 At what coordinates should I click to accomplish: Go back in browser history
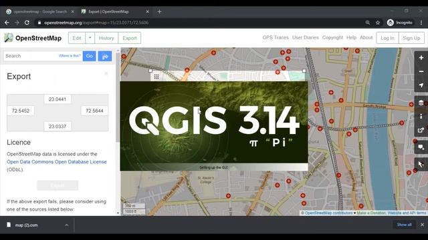click(x=7, y=23)
